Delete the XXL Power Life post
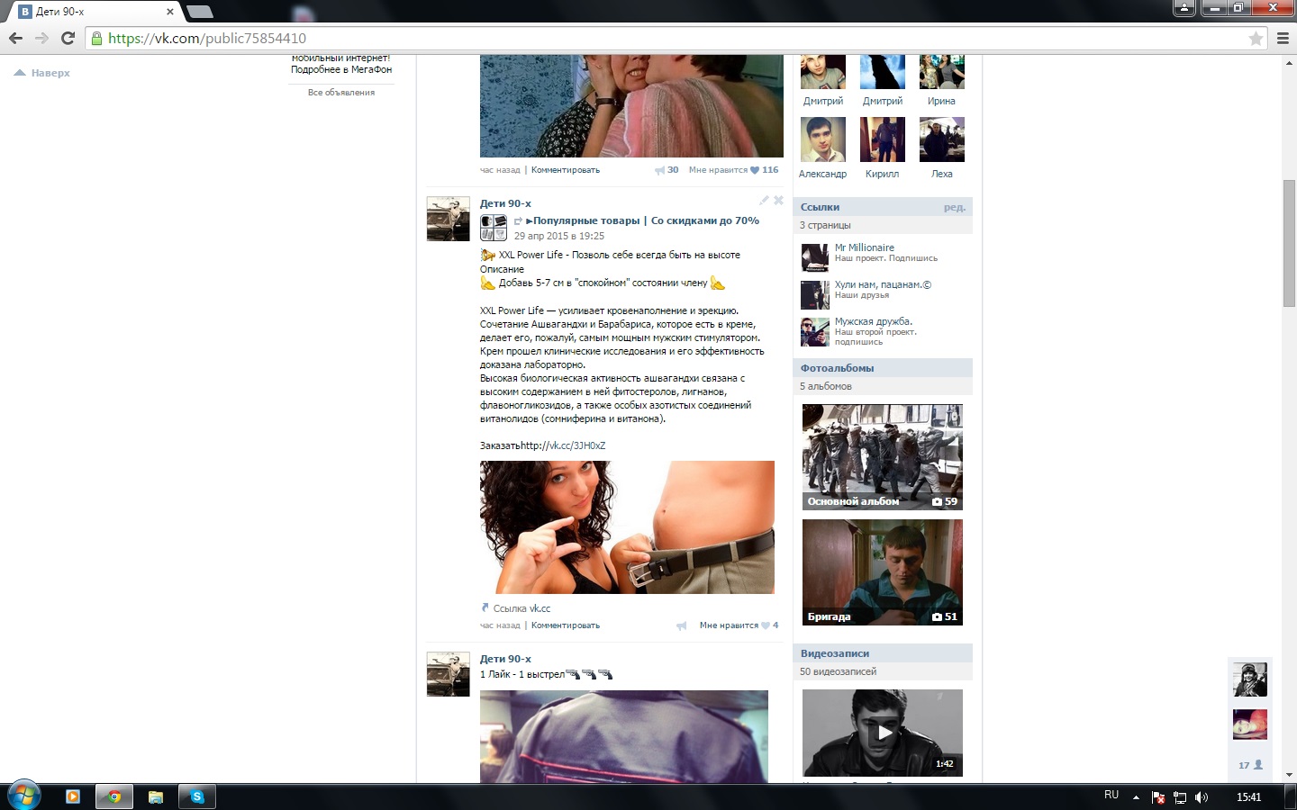1297x810 pixels. click(779, 201)
